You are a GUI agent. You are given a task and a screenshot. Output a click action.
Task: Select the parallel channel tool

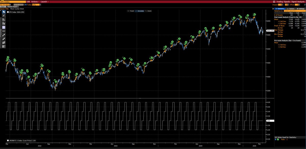pos(4,43)
